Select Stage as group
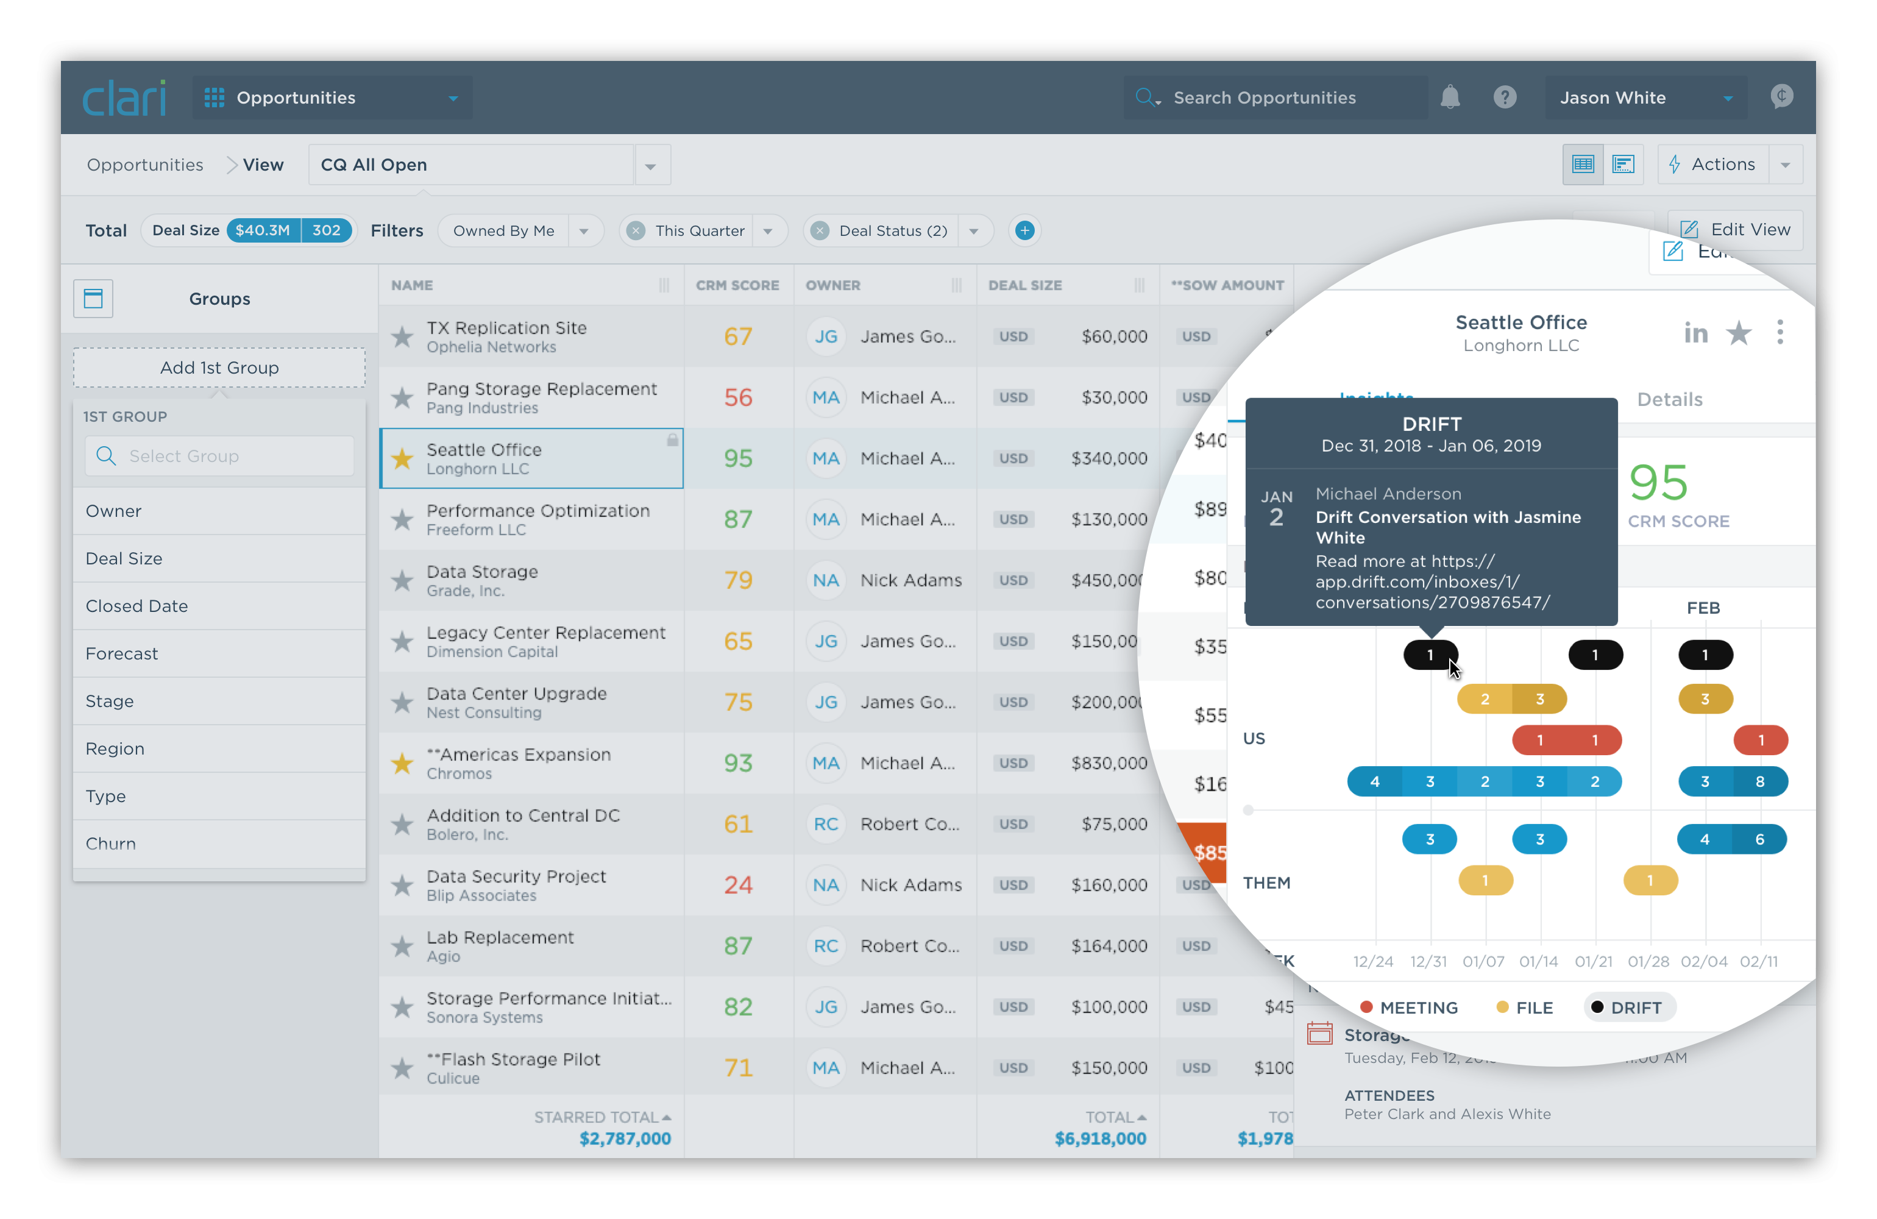 (219, 701)
